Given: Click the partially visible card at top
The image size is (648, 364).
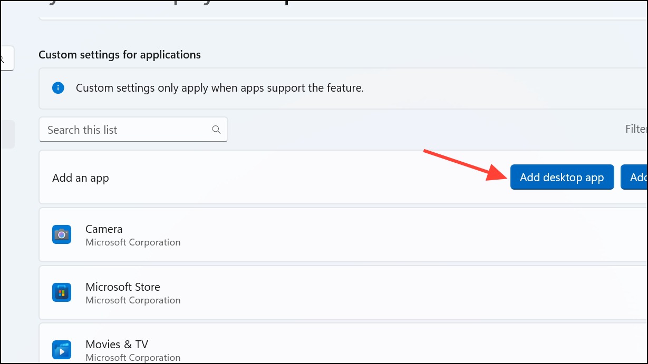Looking at the screenshot, I should click(x=343, y=11).
